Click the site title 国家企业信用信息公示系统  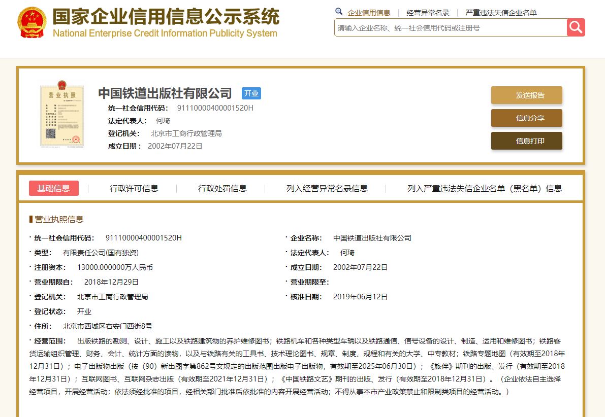click(166, 17)
